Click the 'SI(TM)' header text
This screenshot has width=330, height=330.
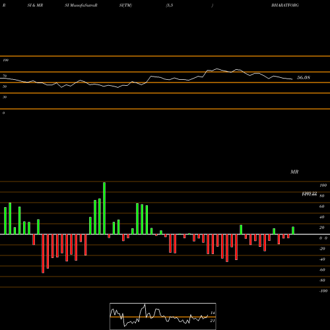[125, 5]
